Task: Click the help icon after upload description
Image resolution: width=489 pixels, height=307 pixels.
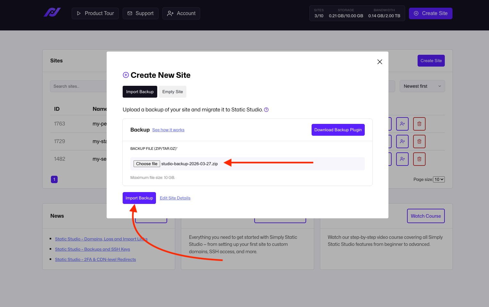Action: (x=266, y=110)
